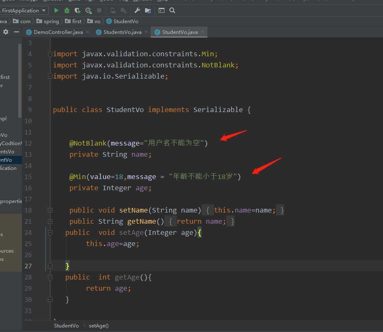Click the grey Stop square icon
The image size is (383, 332).
99,10
